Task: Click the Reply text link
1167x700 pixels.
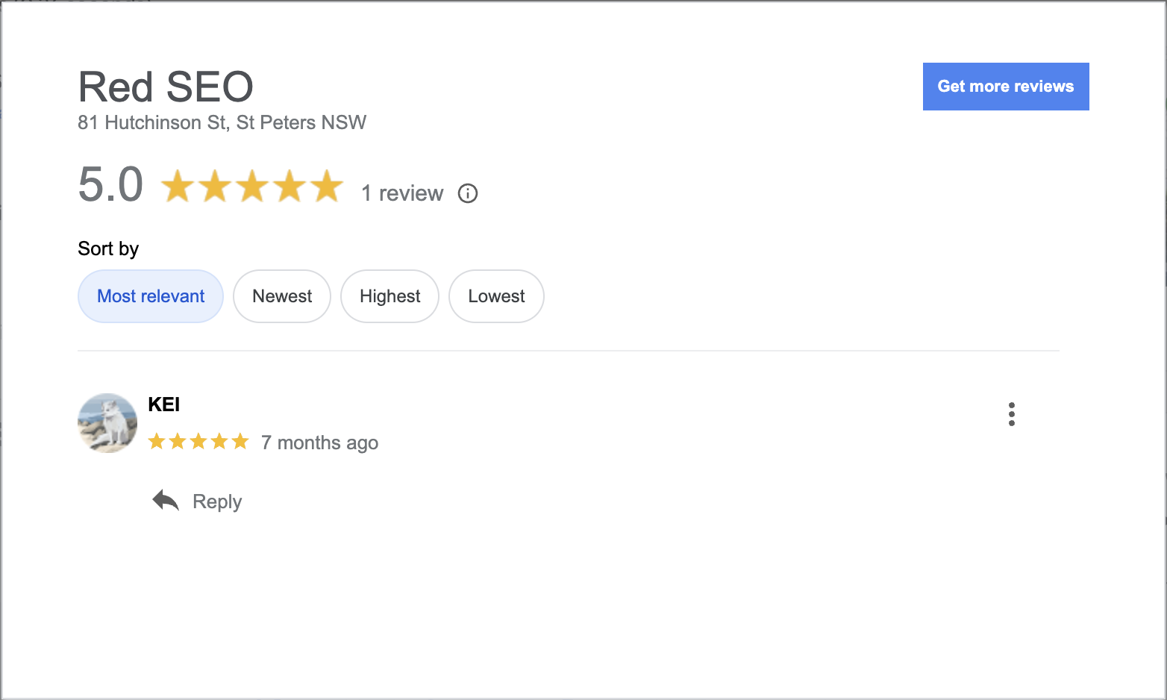Action: 217,501
